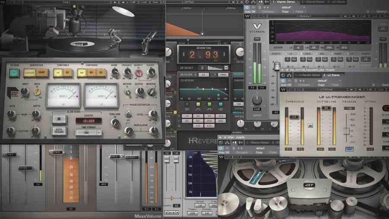Click the yellow Drive knob
This screenshot has height=219, width=389.
tap(38, 92)
